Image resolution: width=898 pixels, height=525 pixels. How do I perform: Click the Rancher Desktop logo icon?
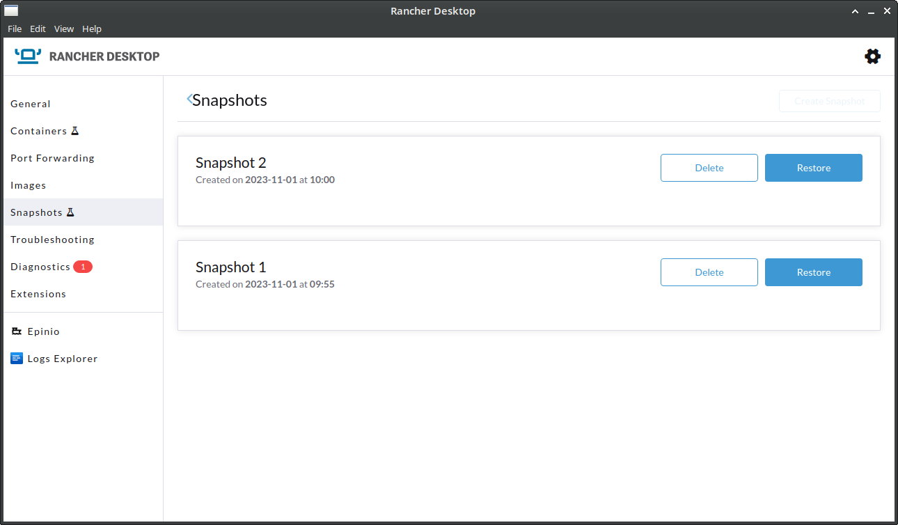(28, 56)
